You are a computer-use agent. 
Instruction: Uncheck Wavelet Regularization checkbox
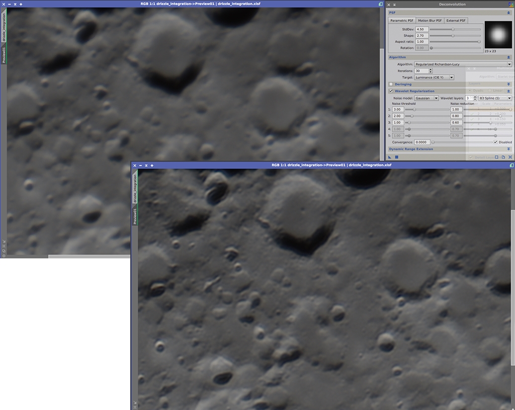391,91
